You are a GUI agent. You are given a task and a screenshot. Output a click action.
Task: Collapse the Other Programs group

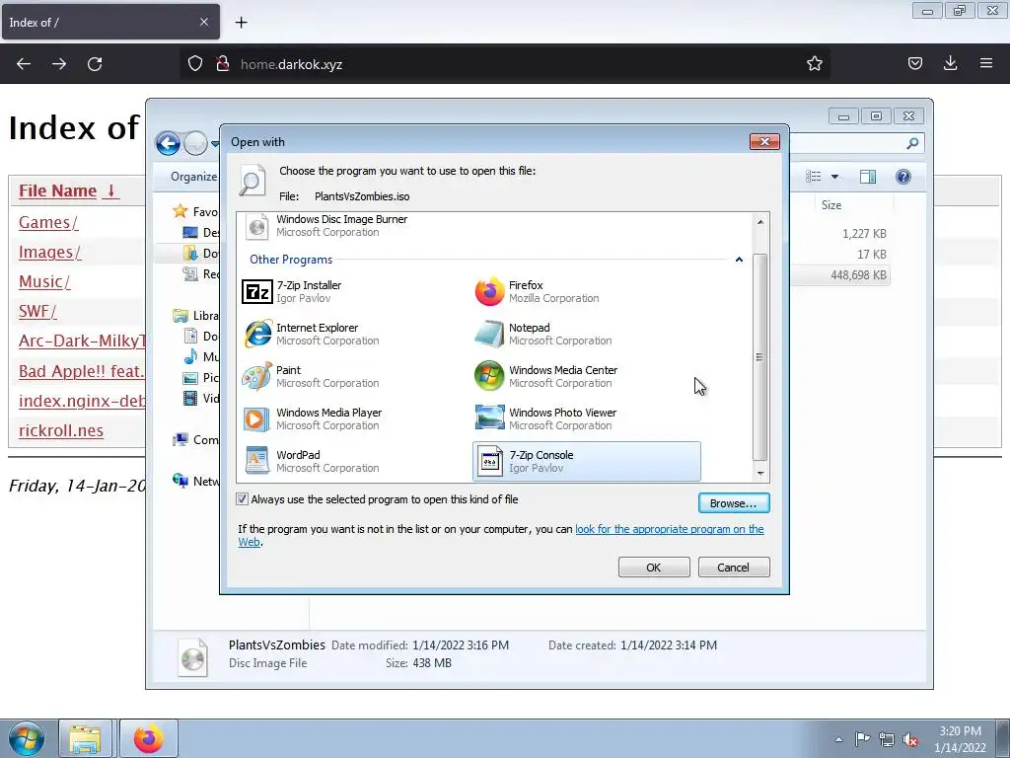739,260
